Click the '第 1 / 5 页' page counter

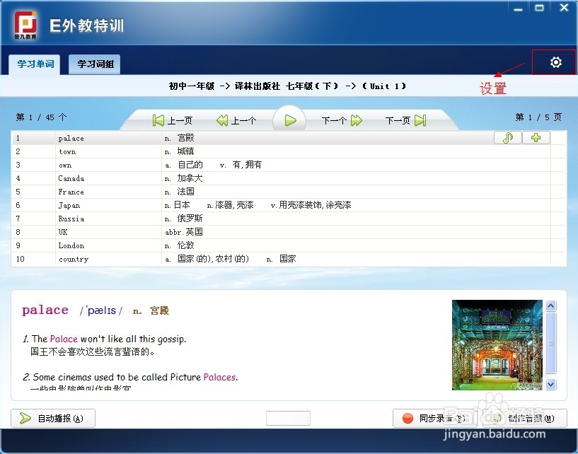click(538, 117)
